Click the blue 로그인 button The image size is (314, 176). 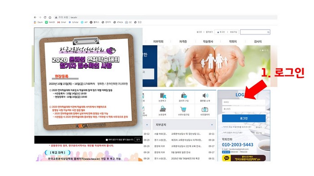(244, 118)
